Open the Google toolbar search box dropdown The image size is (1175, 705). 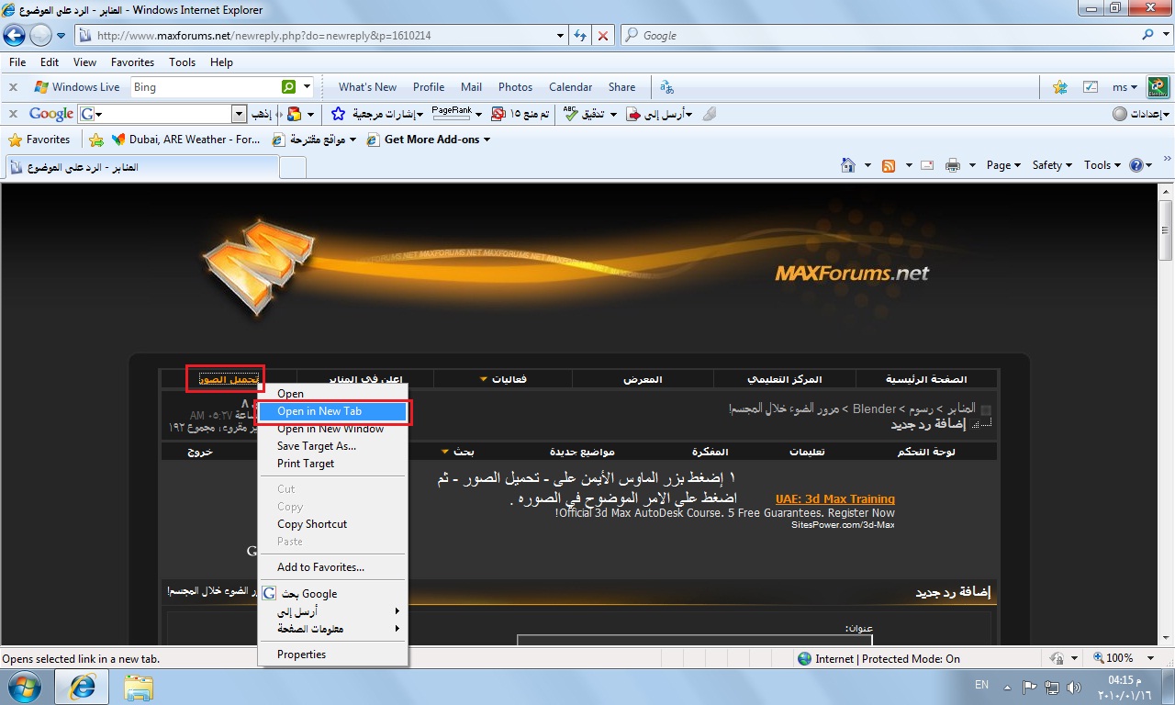click(x=240, y=114)
